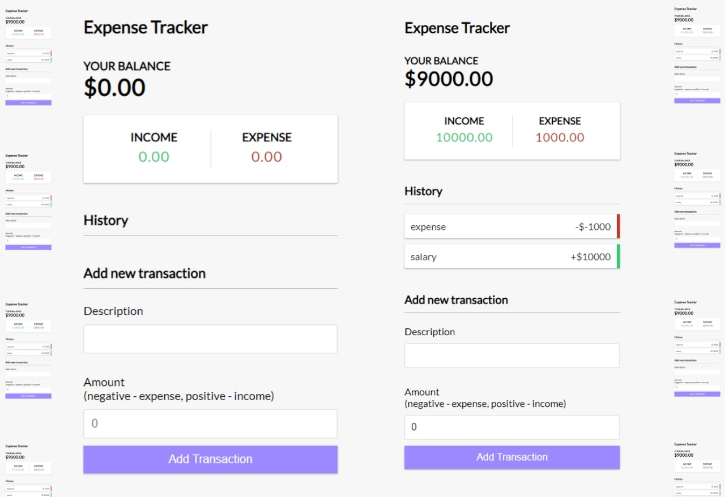Click the red 1000.00 expense value
Image resolution: width=725 pixels, height=497 pixels.
pos(560,137)
